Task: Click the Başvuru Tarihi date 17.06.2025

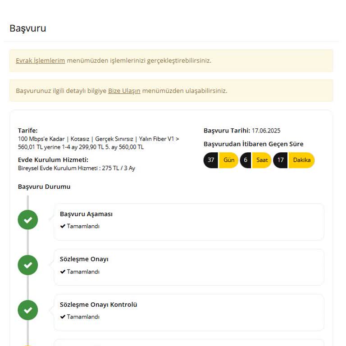Action: pyautogui.click(x=266, y=131)
